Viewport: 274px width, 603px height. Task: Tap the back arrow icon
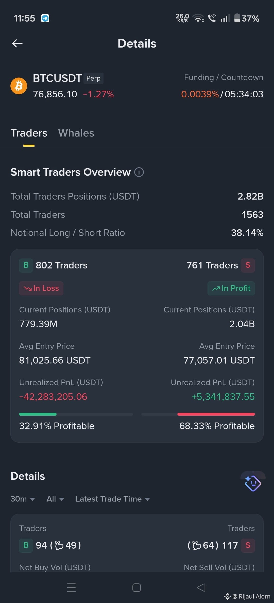[17, 43]
